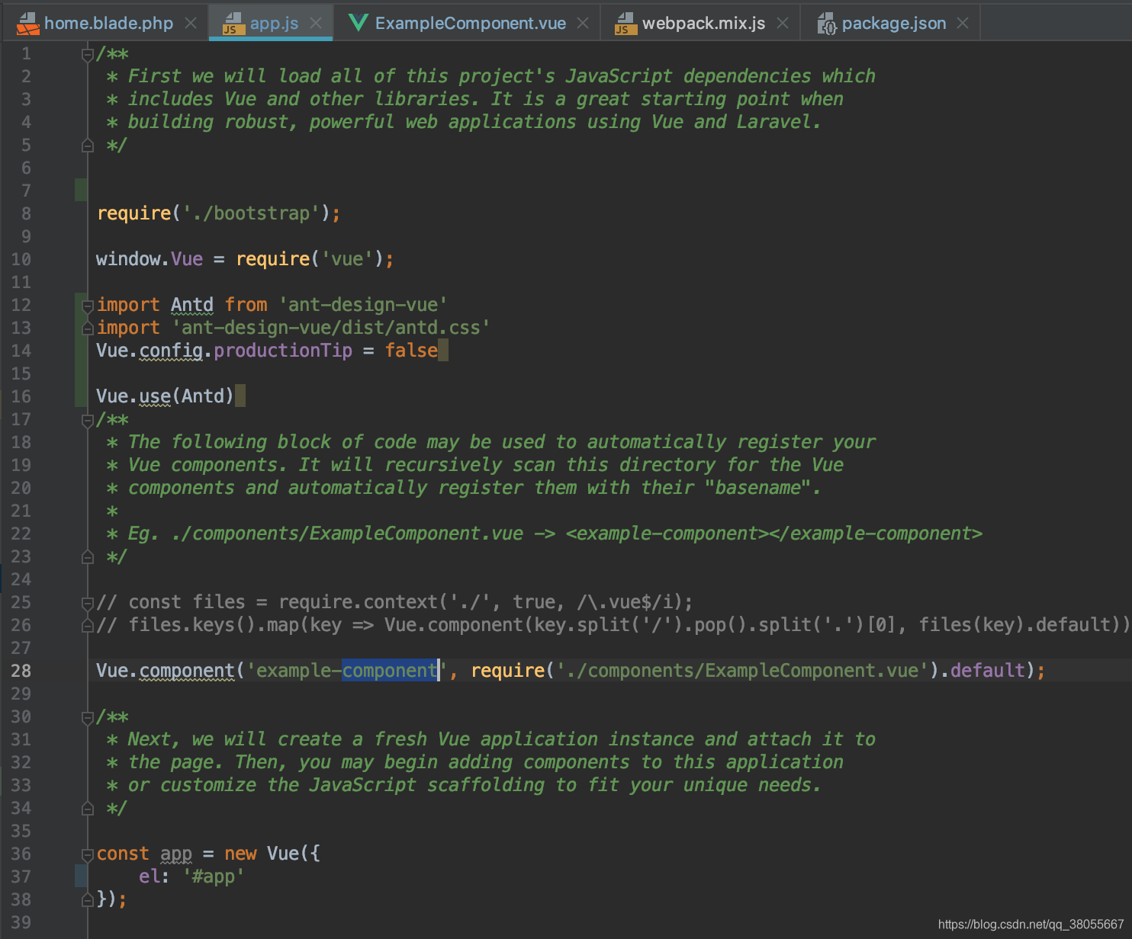
Task: Click line number 8 in the gutter
Action: 26,213
